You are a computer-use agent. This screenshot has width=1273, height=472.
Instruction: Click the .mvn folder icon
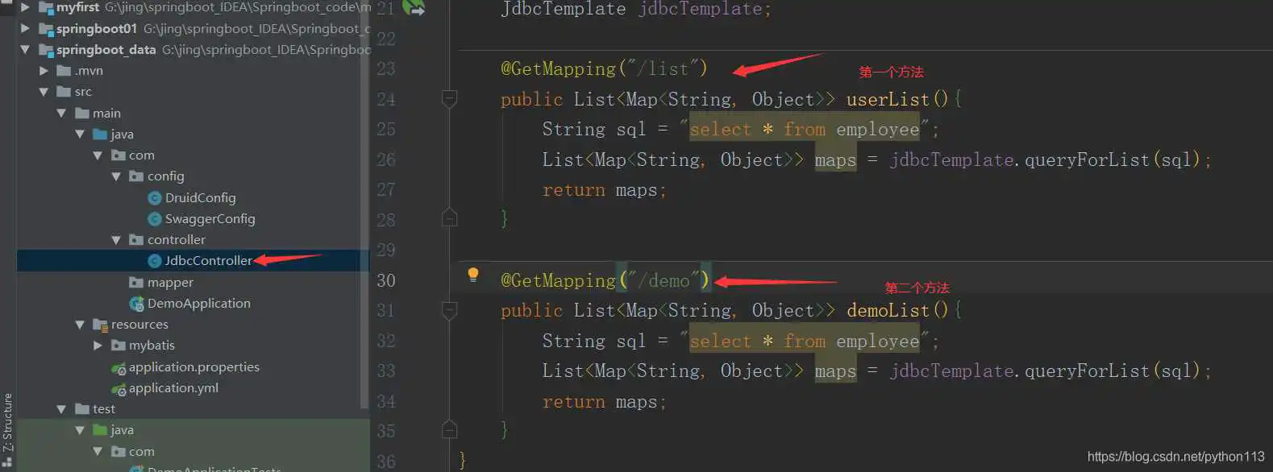[x=64, y=71]
